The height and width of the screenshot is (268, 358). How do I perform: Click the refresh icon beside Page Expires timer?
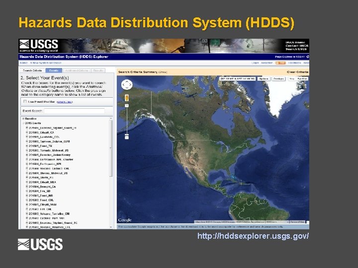(308, 57)
